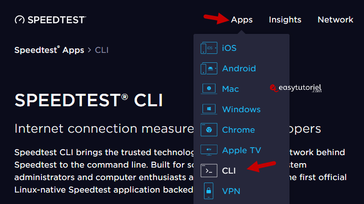The image size is (364, 204).
Task: Open the Apps dropdown menu
Action: click(x=241, y=20)
